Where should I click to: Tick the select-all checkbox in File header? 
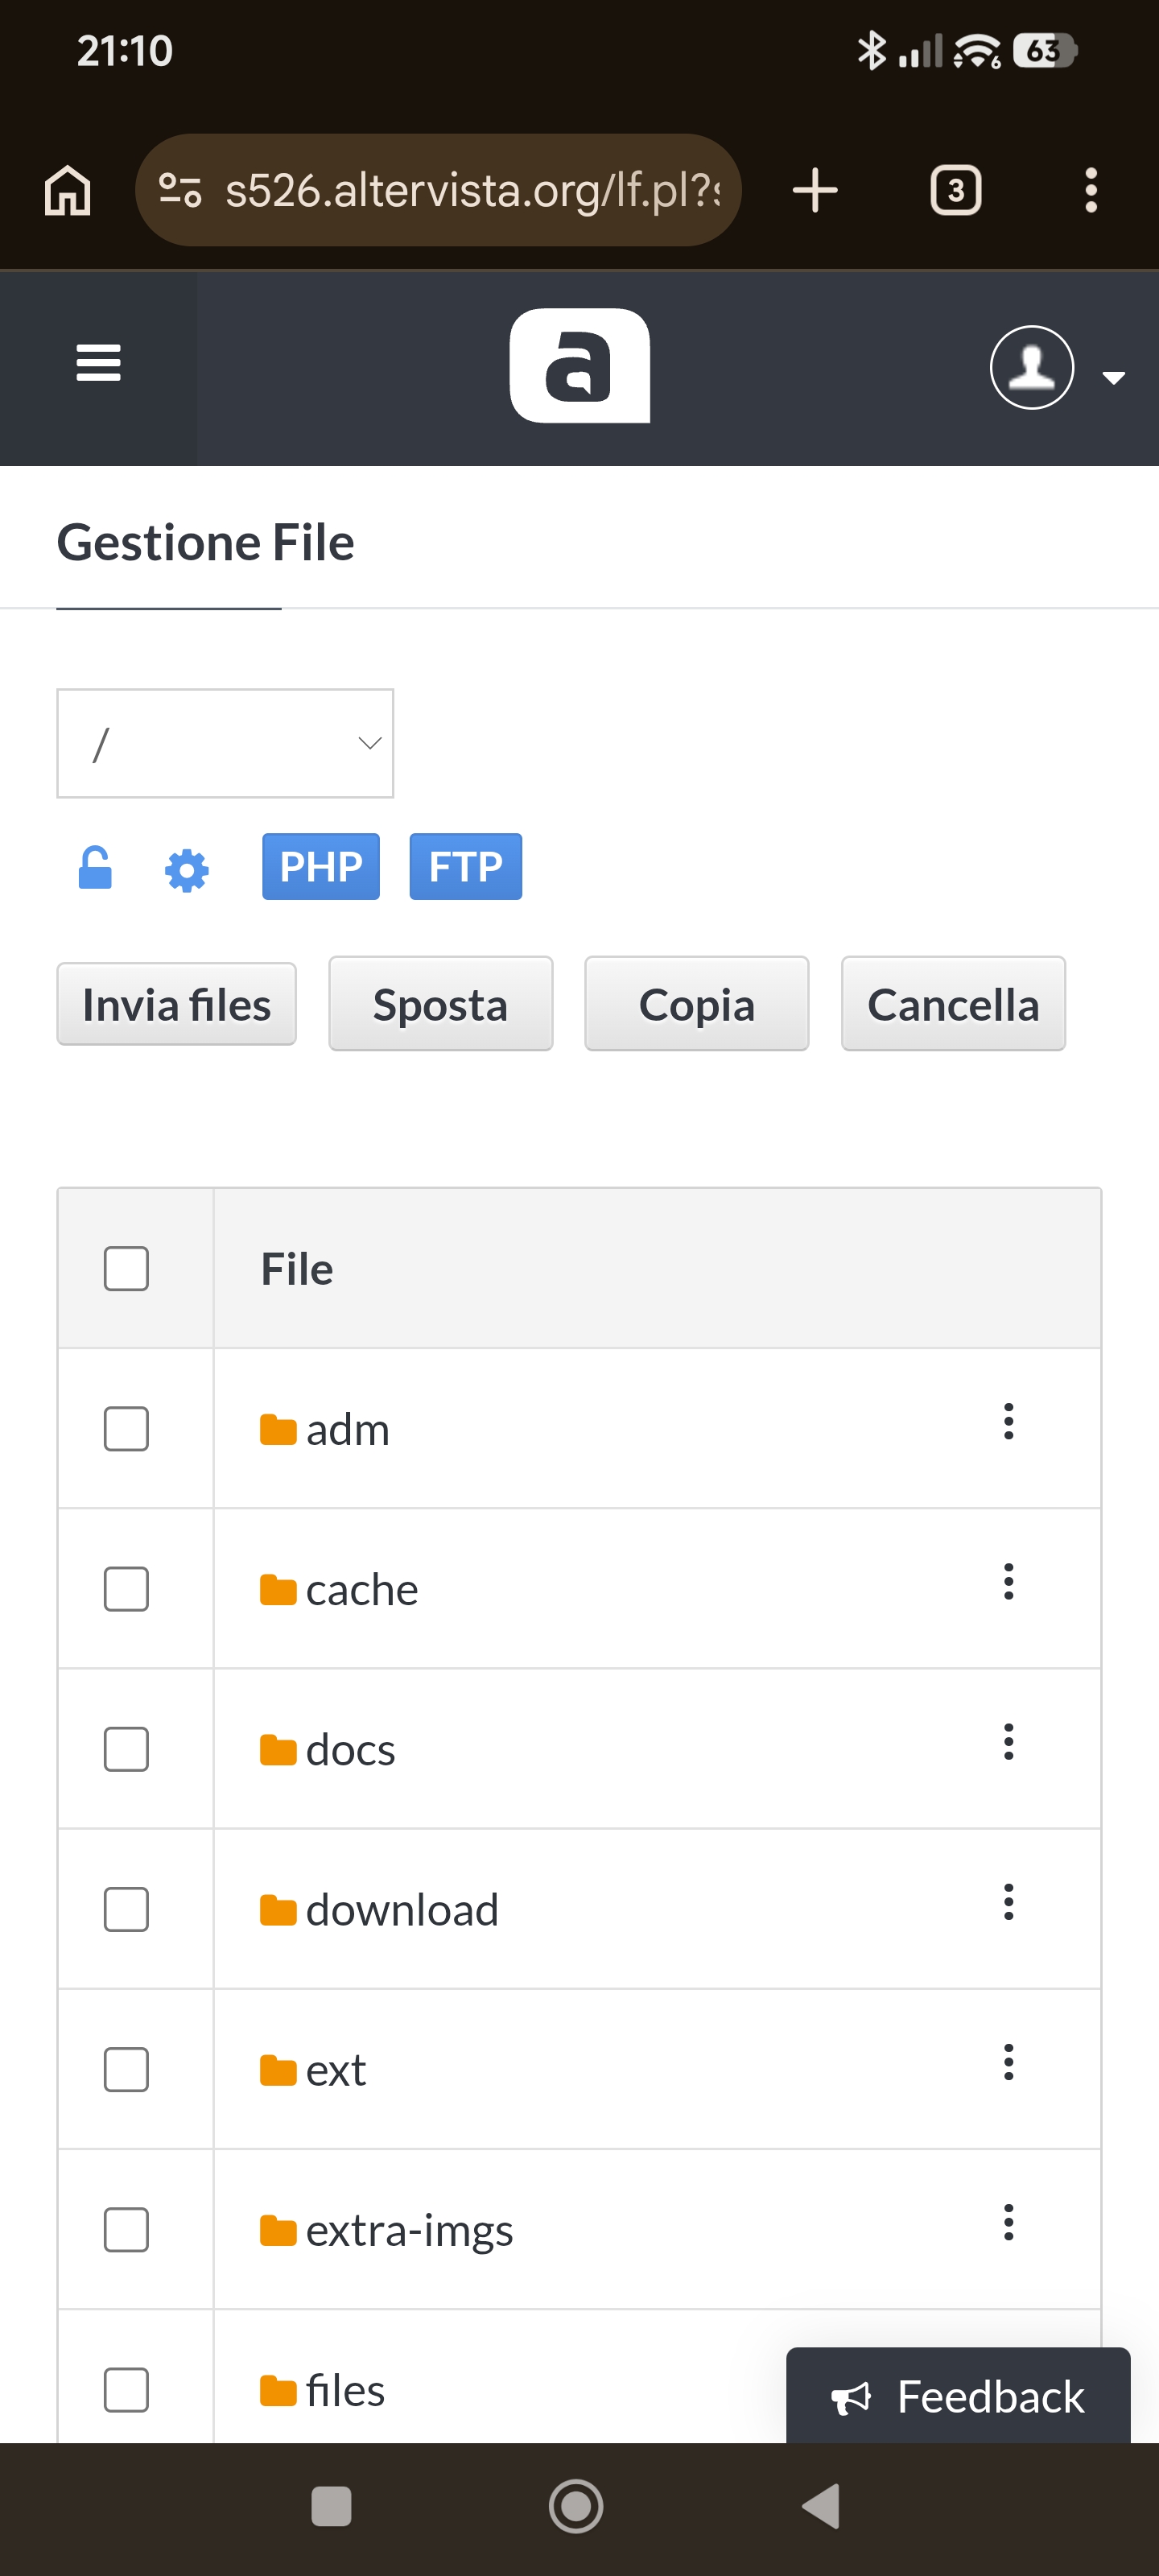[x=126, y=1269]
